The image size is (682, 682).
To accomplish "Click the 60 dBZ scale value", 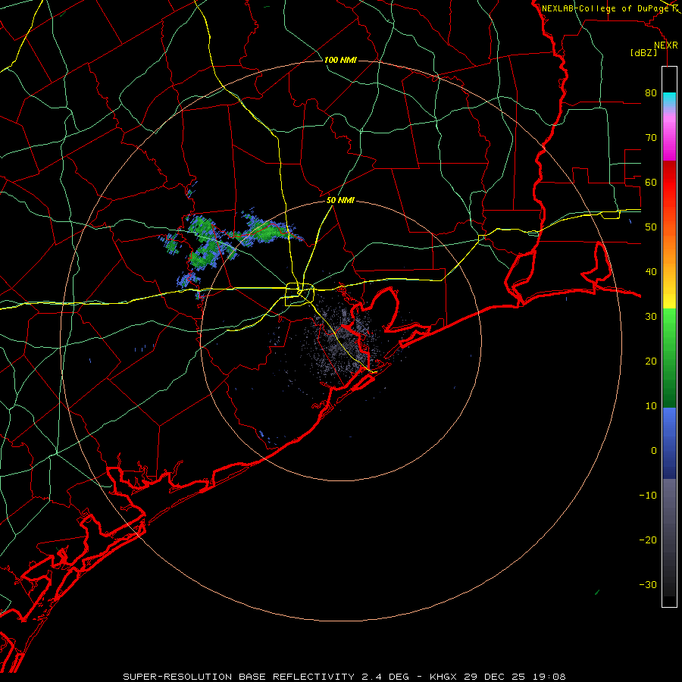I will [x=651, y=182].
